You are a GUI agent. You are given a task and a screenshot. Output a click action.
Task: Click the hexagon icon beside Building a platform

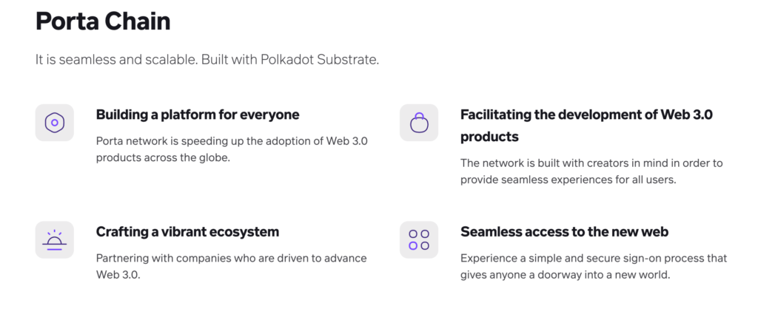pos(55,123)
